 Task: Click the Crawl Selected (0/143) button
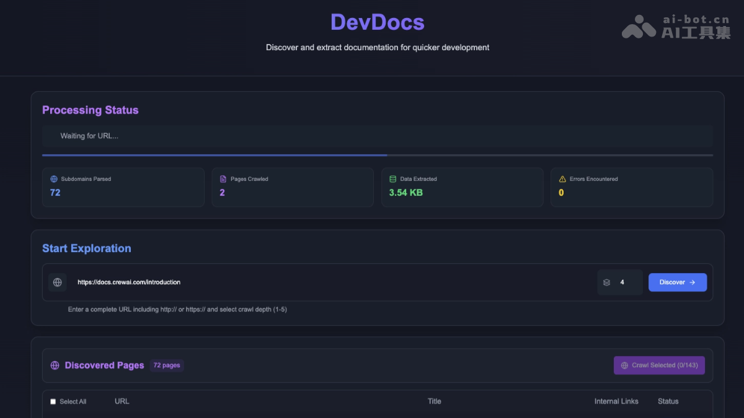[x=659, y=365]
